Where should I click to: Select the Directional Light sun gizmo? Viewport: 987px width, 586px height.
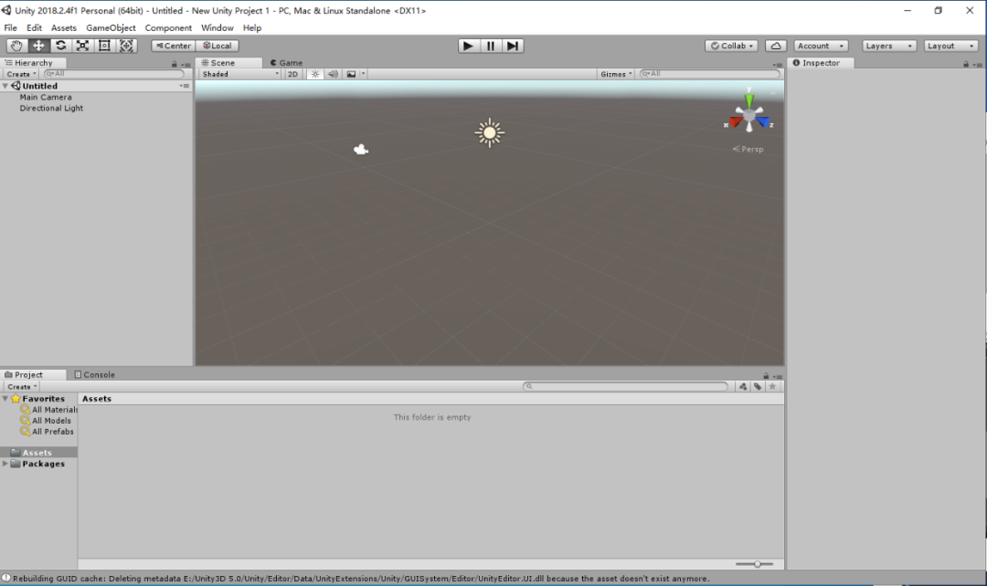click(x=490, y=132)
